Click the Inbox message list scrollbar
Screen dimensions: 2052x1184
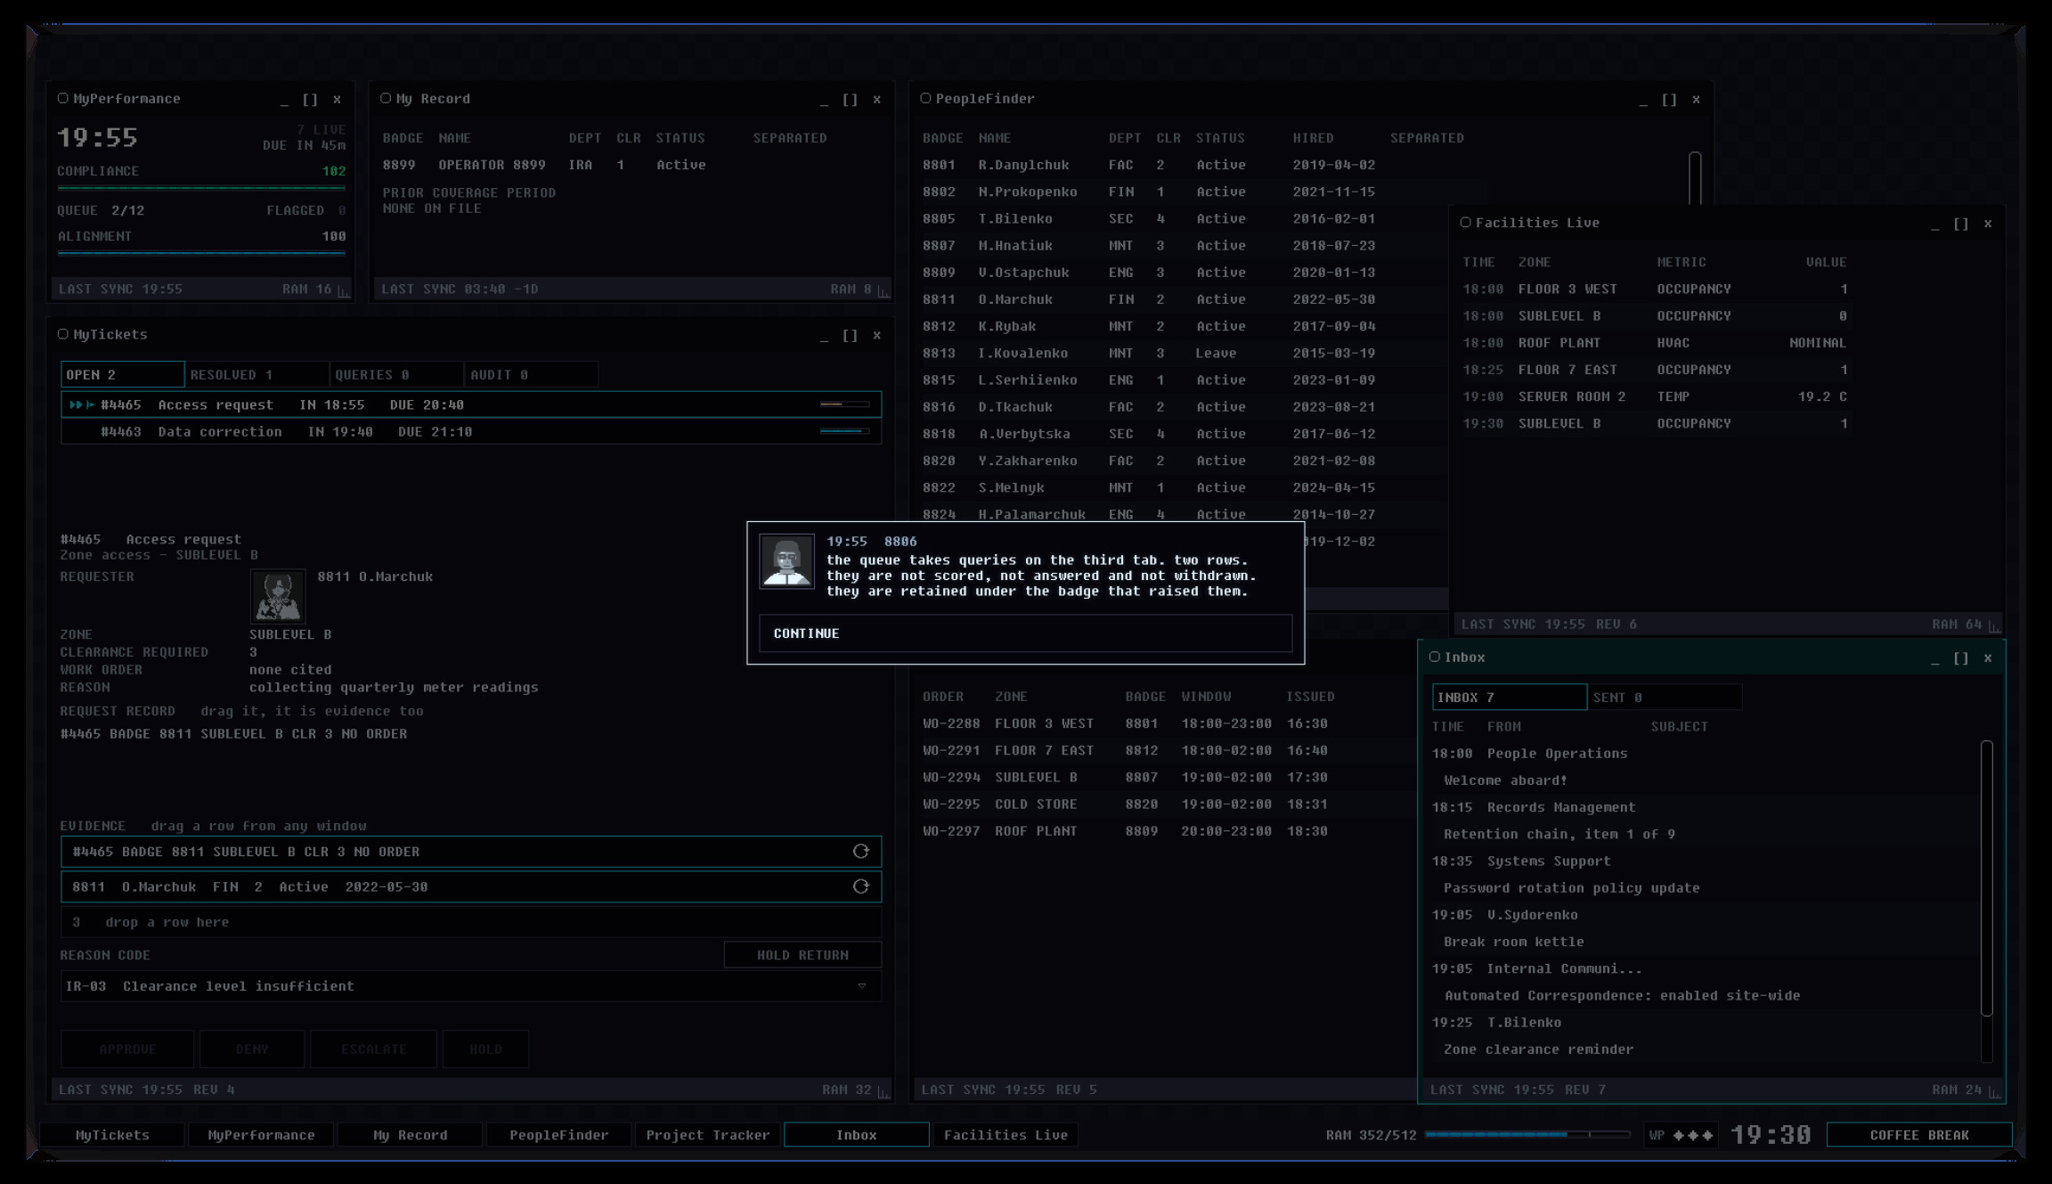1986,878
